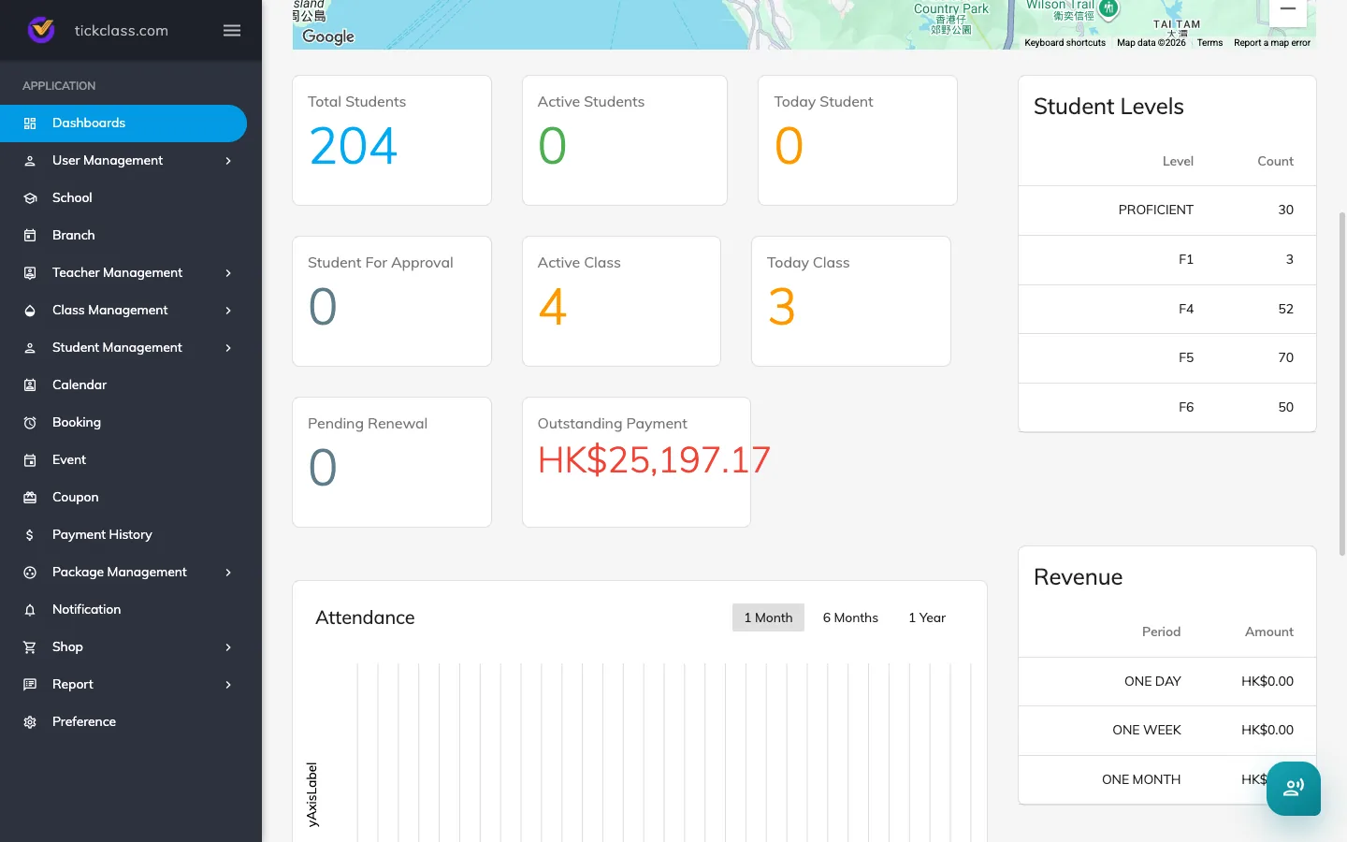Toggle the hamburger sidebar menu icon
Image resolution: width=1347 pixels, height=842 pixels.
pos(232,31)
